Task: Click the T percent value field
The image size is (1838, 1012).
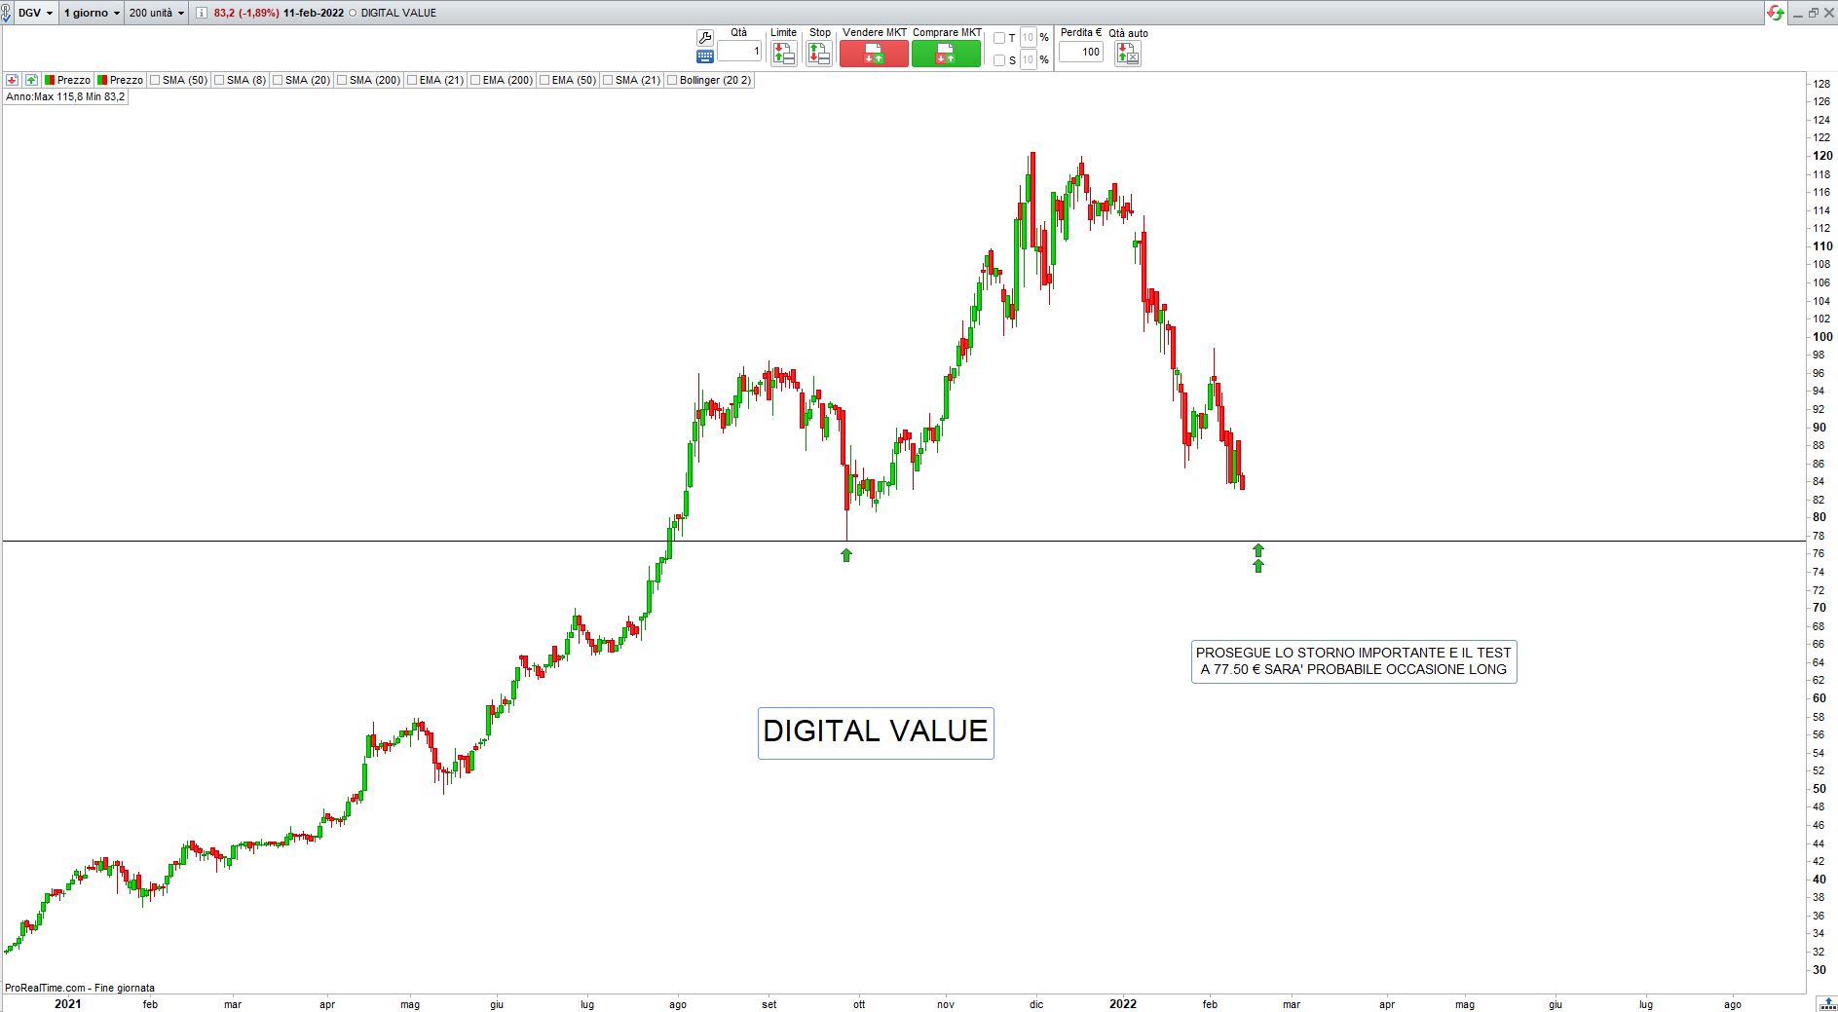Action: [1029, 38]
